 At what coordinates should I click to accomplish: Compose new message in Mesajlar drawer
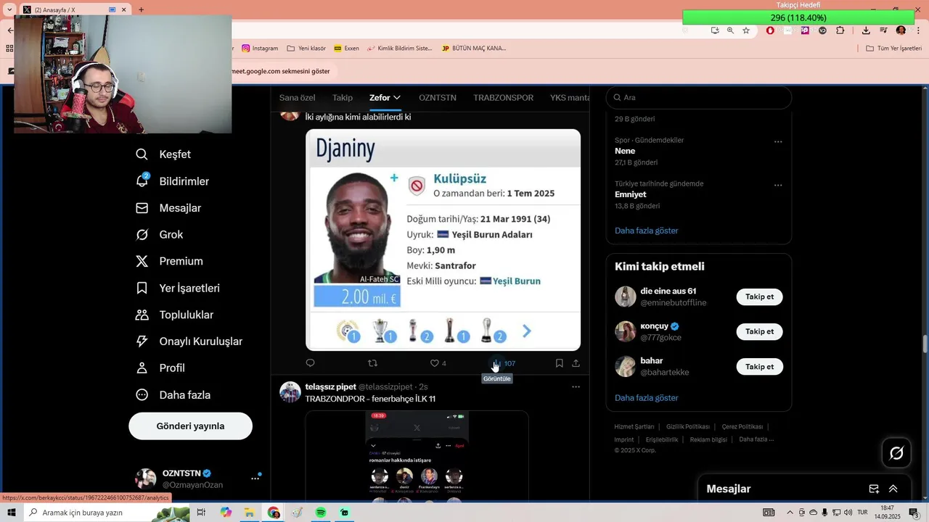875,489
